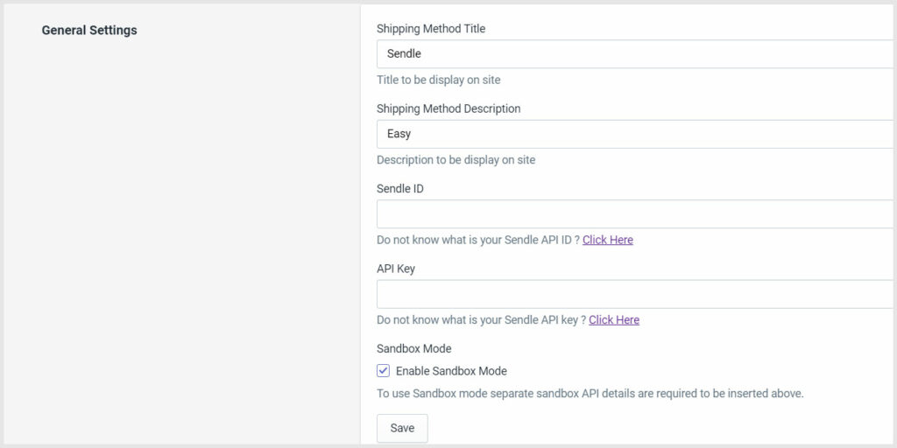Open Click Here link for Sendle API ID

click(608, 240)
